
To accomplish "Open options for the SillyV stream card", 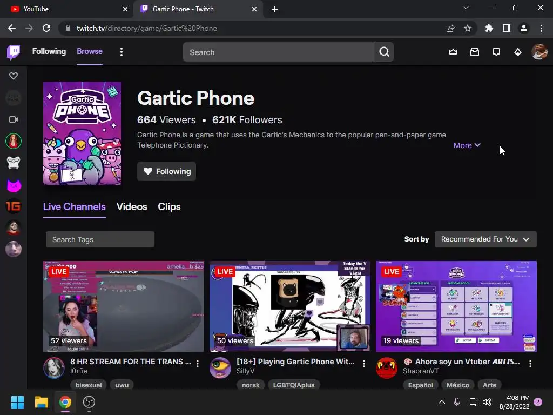I will click(x=364, y=364).
